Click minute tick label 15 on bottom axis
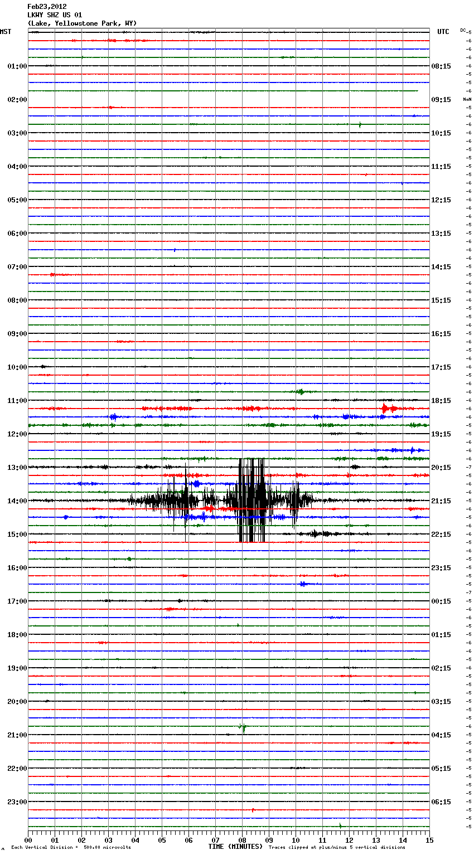This screenshot has width=474, height=855. (429, 840)
